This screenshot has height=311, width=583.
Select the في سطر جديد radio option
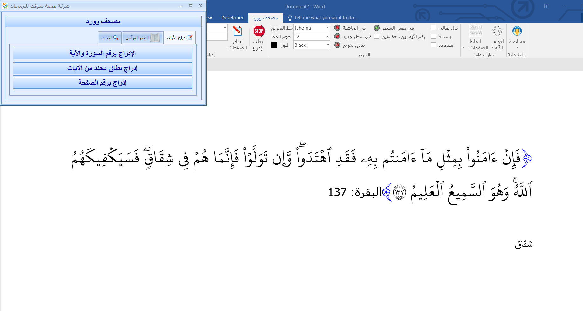337,37
